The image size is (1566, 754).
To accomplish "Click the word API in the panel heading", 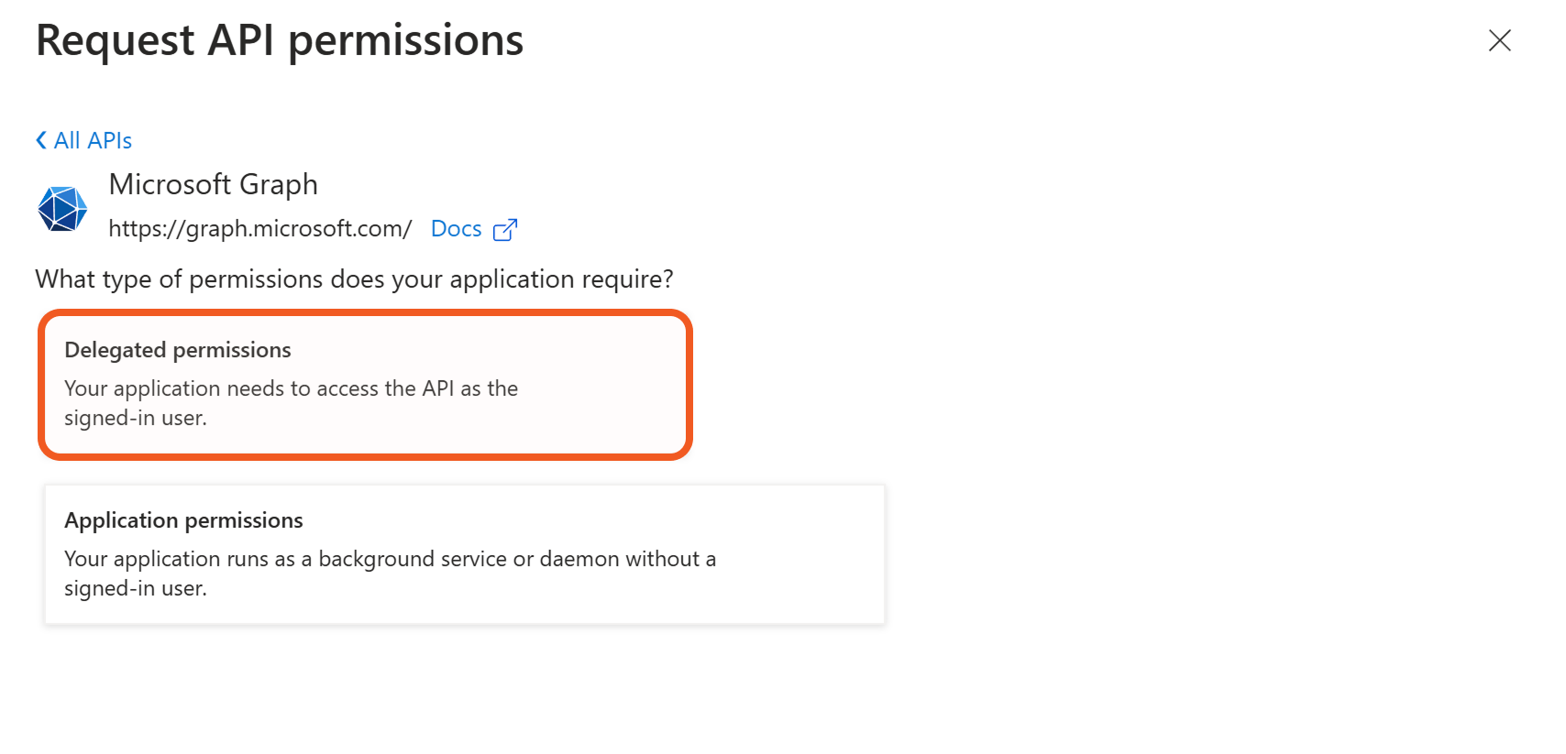I will point(241,40).
